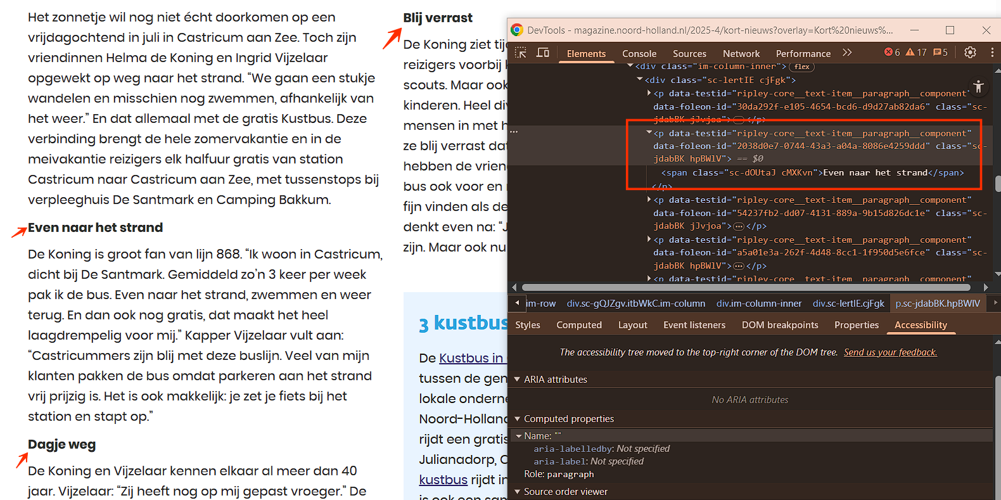The height and width of the screenshot is (500, 1001).
Task: Click the Send us your feedback link
Action: click(889, 352)
